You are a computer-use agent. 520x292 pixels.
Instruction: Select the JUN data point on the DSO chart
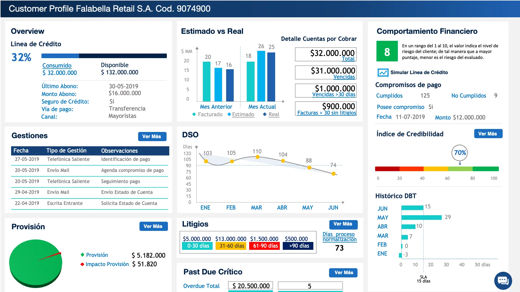click(x=333, y=174)
